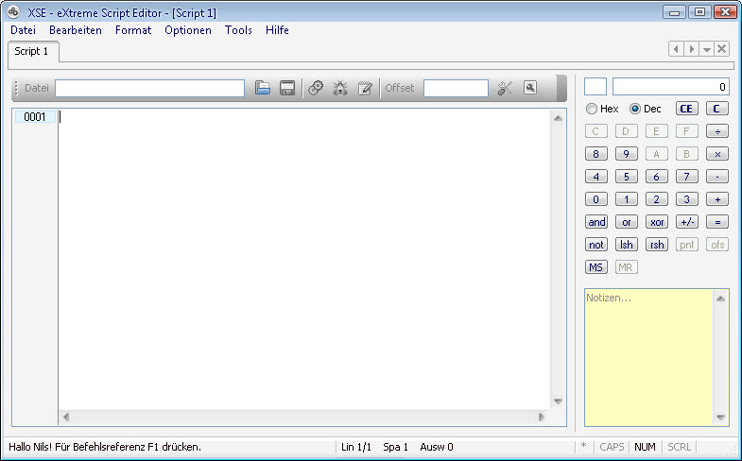Screen dimensions: 742x461
Task: Click calculator digit 2
Action: click(x=656, y=199)
